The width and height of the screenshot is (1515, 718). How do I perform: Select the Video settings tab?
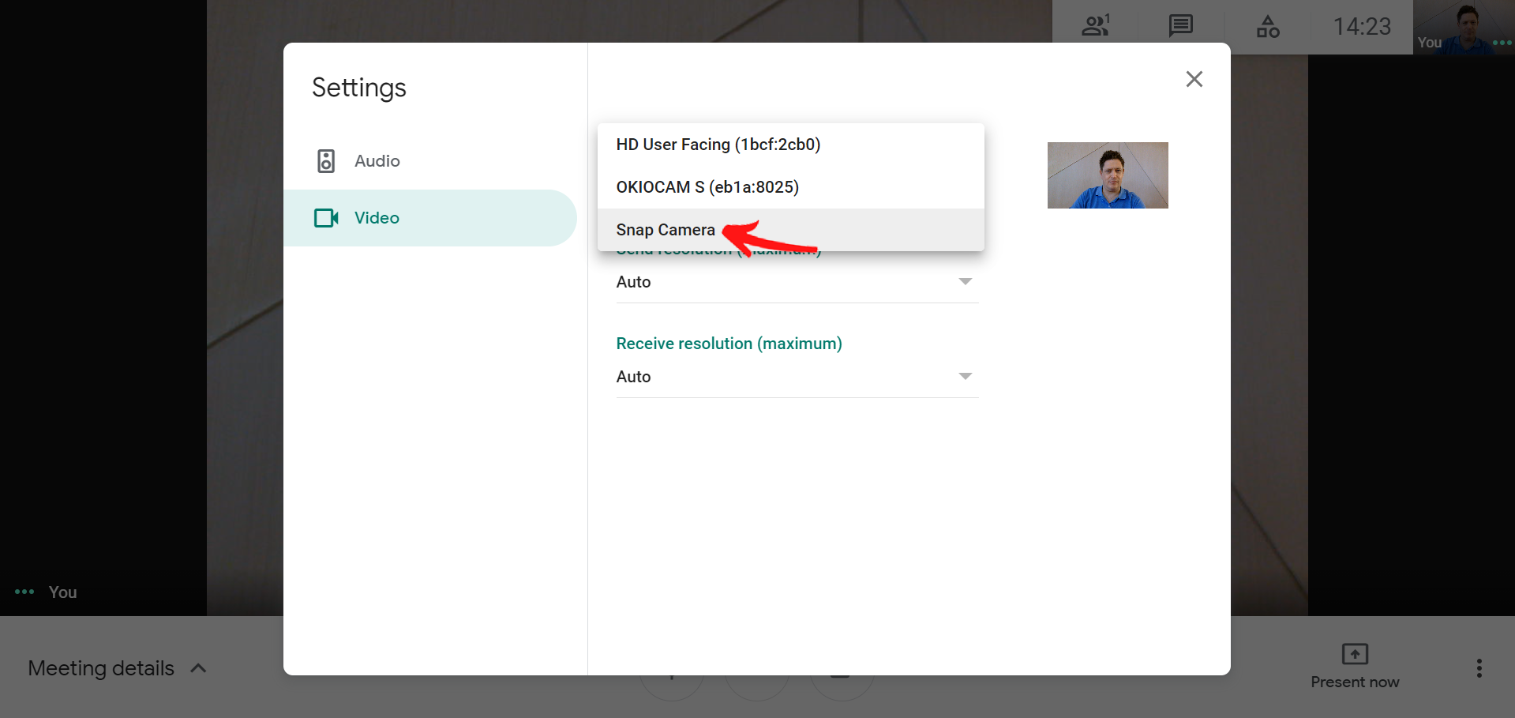pos(377,218)
